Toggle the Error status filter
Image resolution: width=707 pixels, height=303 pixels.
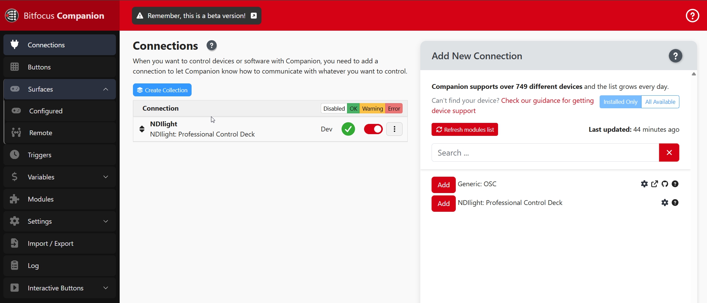394,109
